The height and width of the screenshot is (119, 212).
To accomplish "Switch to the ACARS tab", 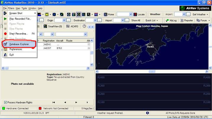I will click(72, 27).
